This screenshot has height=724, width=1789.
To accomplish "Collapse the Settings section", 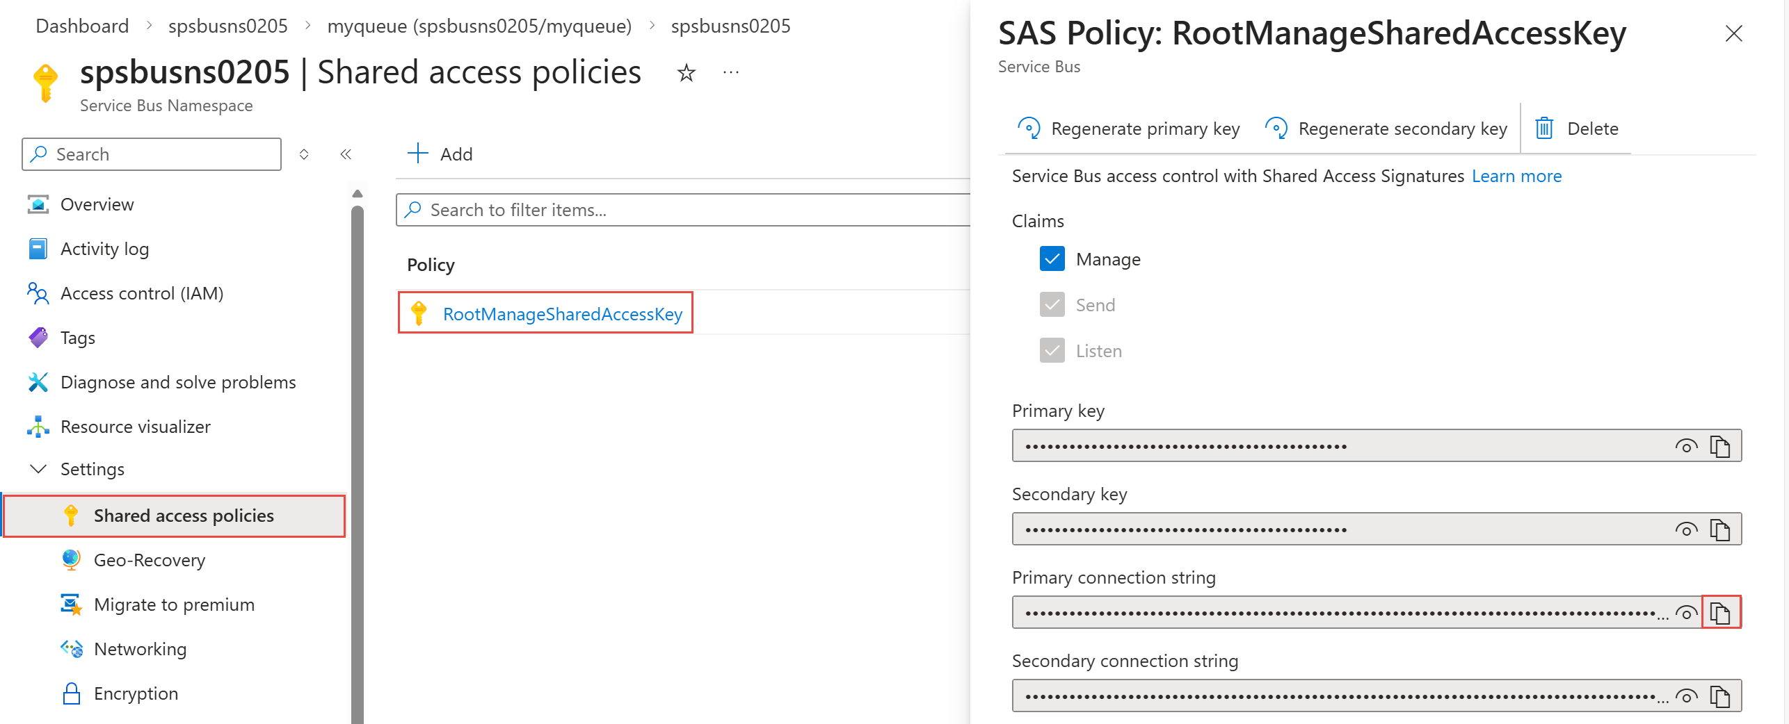I will click(39, 468).
